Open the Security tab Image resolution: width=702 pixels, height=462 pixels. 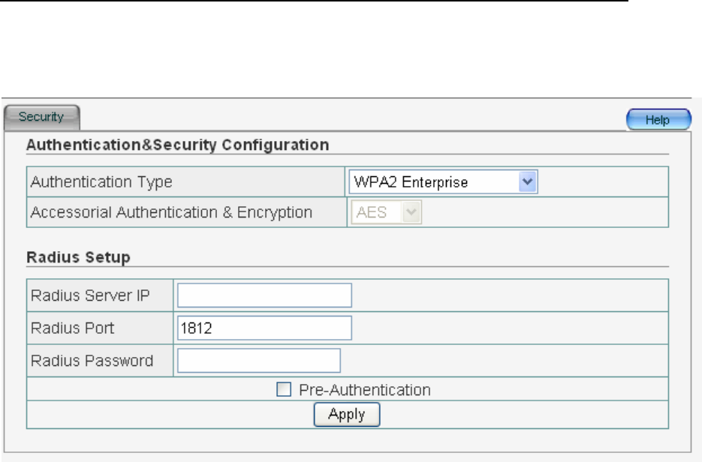41,118
